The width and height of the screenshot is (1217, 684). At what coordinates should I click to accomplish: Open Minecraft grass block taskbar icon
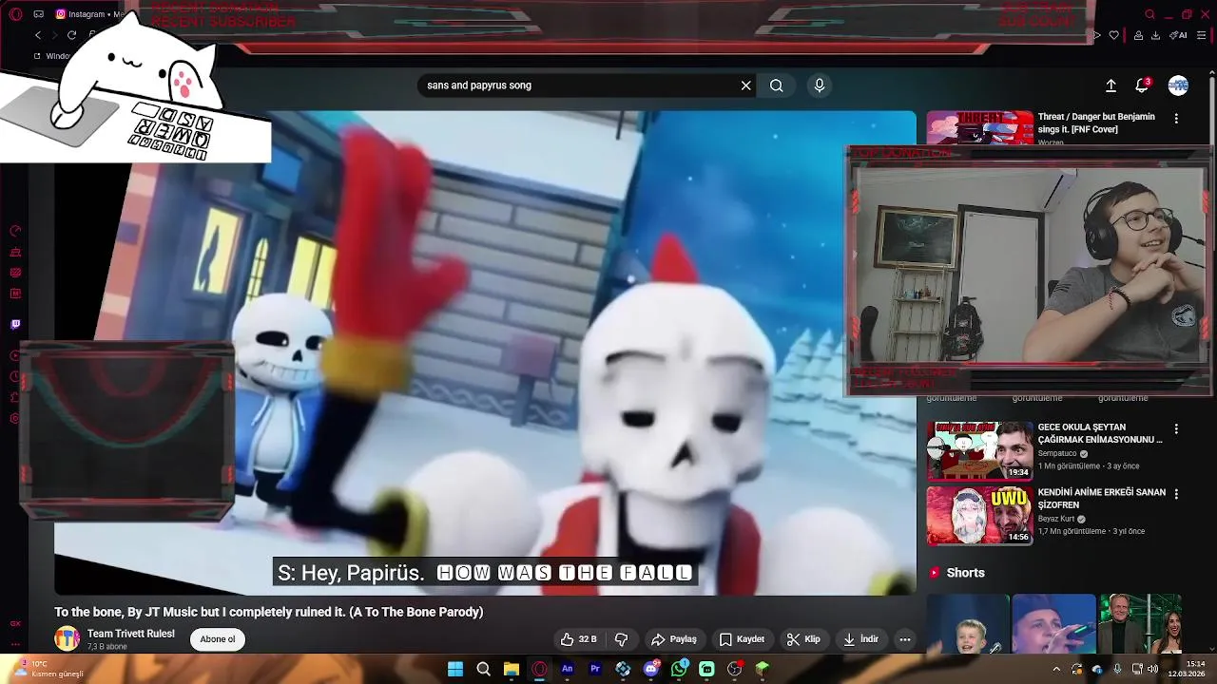pyautogui.click(x=763, y=669)
